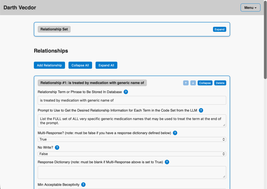
Task: Move Relationship #1 down with arrow button
Action: pyautogui.click(x=193, y=83)
